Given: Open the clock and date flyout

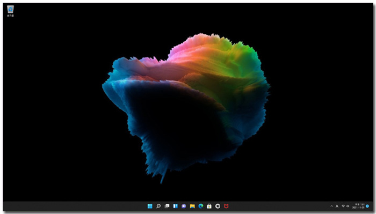Looking at the screenshot, I should pyautogui.click(x=358, y=206).
